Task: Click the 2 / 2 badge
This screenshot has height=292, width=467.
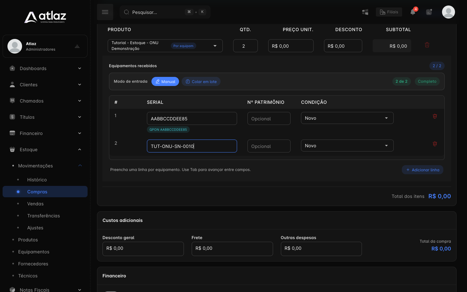Action: [x=437, y=66]
